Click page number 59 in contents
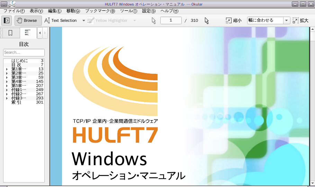This screenshot has height=187, width=315. tap(41, 78)
